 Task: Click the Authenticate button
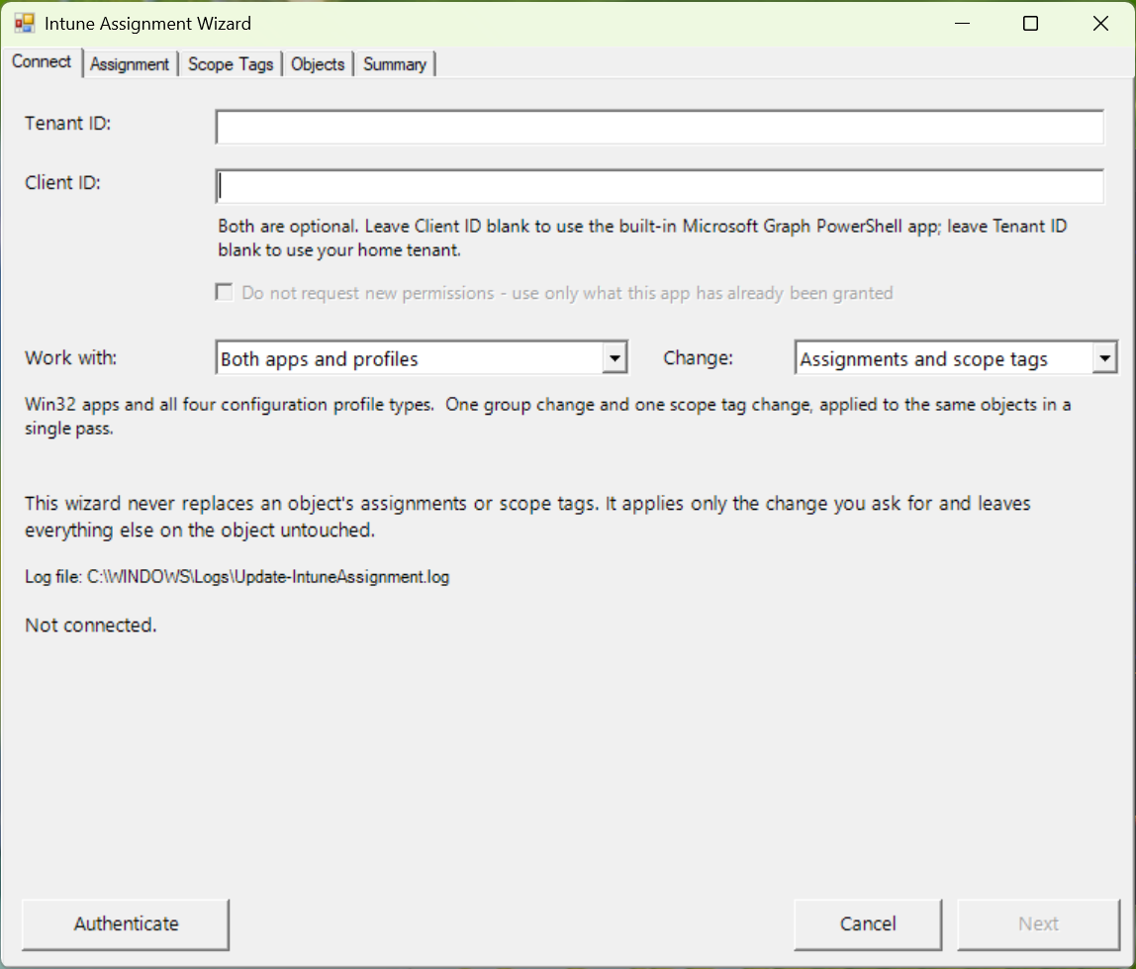(126, 924)
